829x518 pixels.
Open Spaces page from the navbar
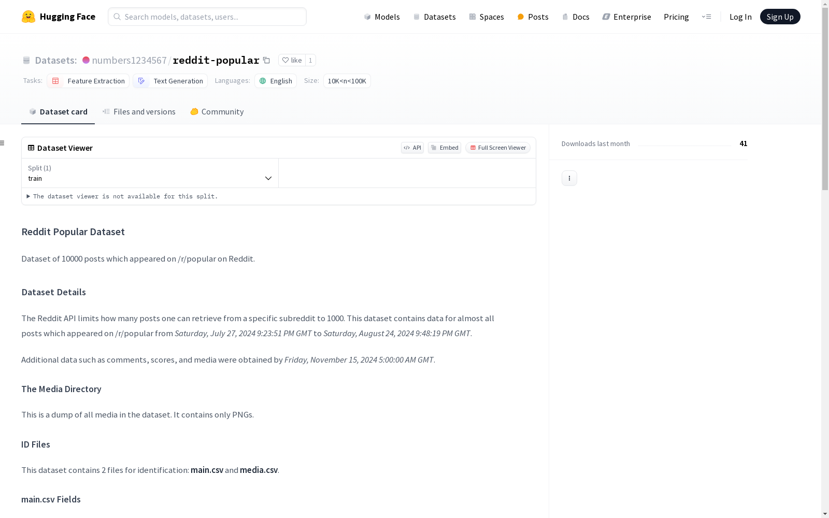487,17
